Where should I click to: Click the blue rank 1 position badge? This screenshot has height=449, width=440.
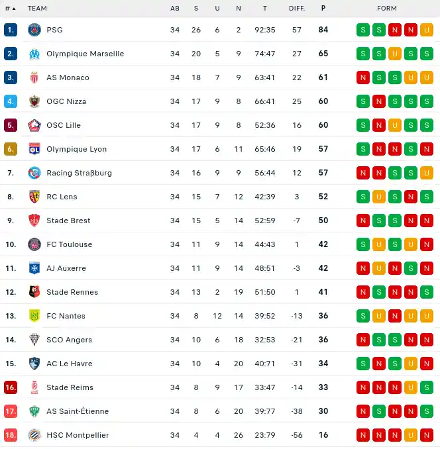click(11, 30)
